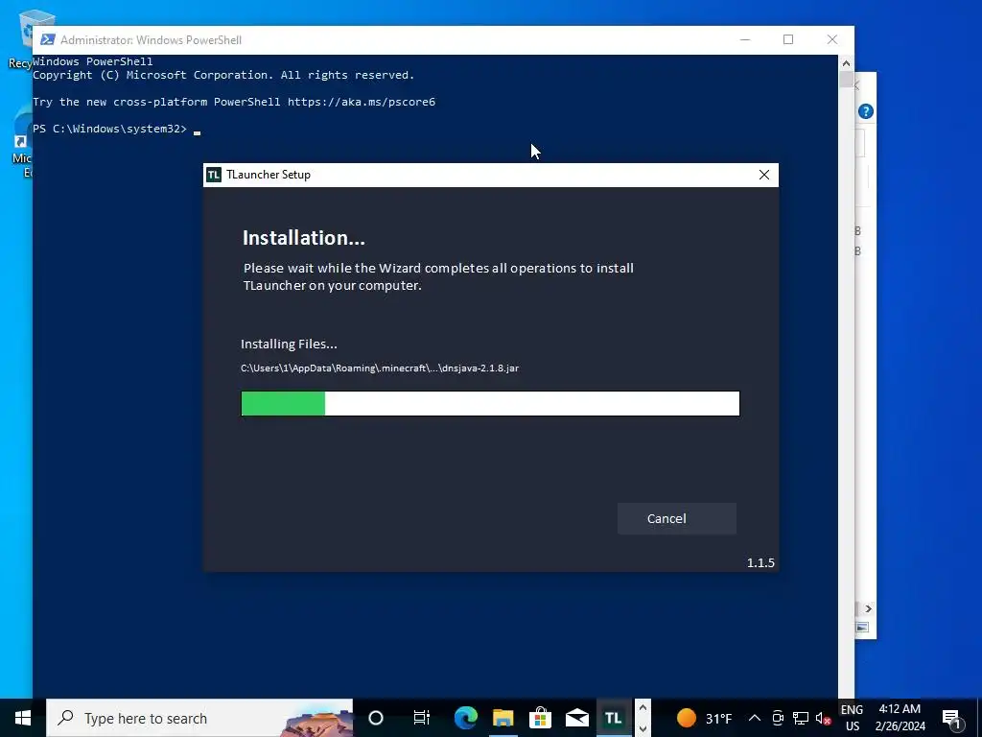Open the Mail app from the taskbar

576,718
